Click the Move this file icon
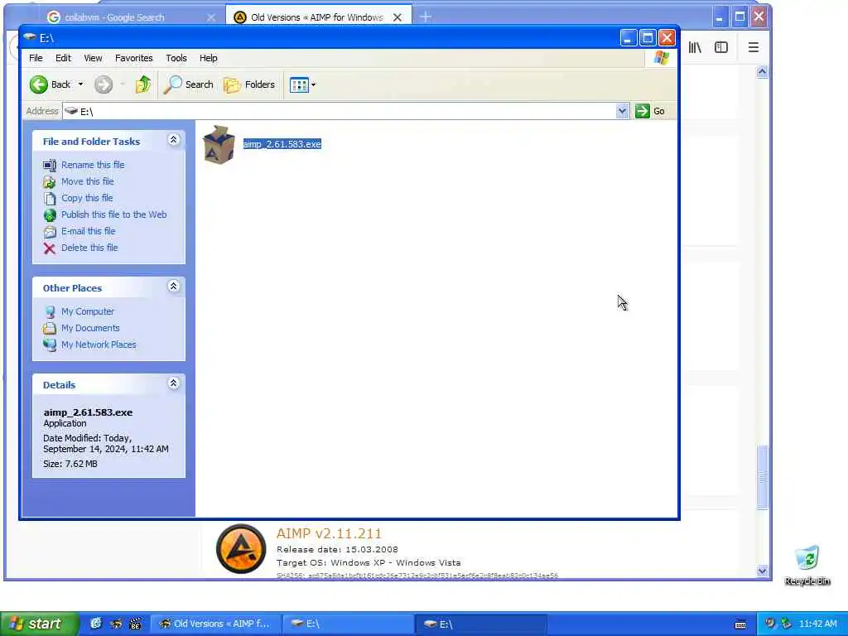The image size is (848, 636). point(49,181)
